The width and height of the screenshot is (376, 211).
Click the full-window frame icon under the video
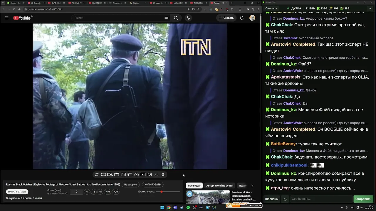pyautogui.click(x=123, y=175)
